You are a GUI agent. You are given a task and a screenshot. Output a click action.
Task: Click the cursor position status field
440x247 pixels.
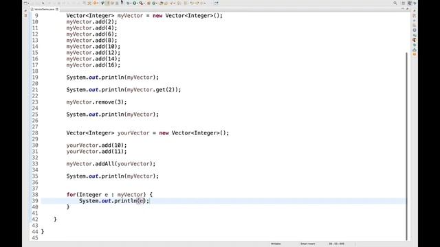tap(336, 244)
